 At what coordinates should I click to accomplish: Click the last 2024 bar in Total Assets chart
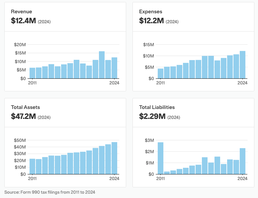(x=114, y=158)
